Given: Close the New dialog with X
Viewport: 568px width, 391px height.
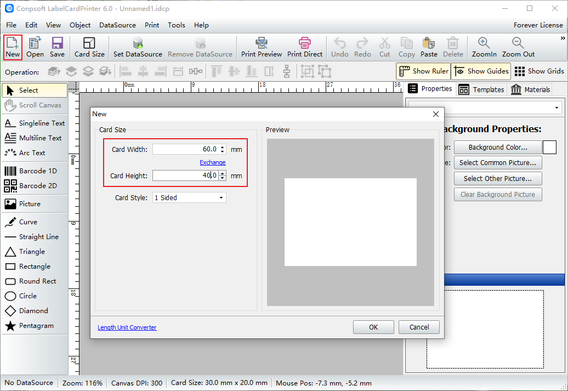Looking at the screenshot, I should click(436, 114).
